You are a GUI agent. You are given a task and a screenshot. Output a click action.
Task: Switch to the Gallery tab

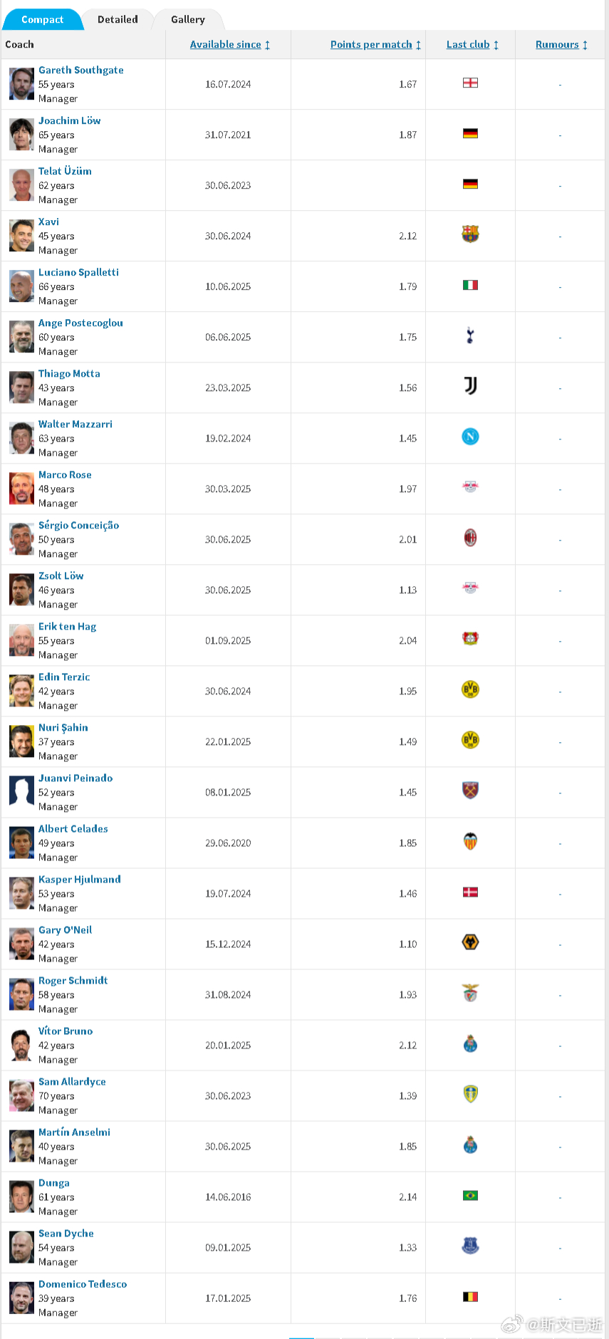[x=188, y=20]
